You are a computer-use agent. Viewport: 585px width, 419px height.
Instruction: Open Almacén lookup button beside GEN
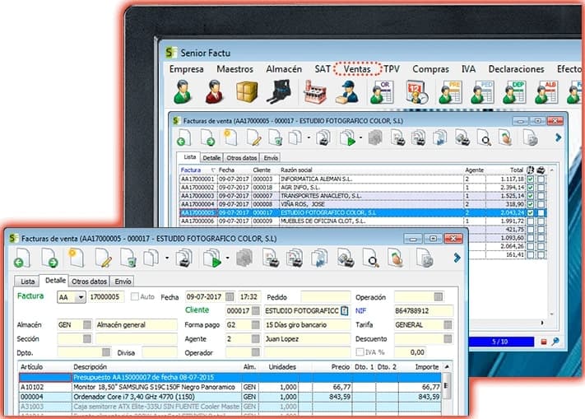pos(87,324)
